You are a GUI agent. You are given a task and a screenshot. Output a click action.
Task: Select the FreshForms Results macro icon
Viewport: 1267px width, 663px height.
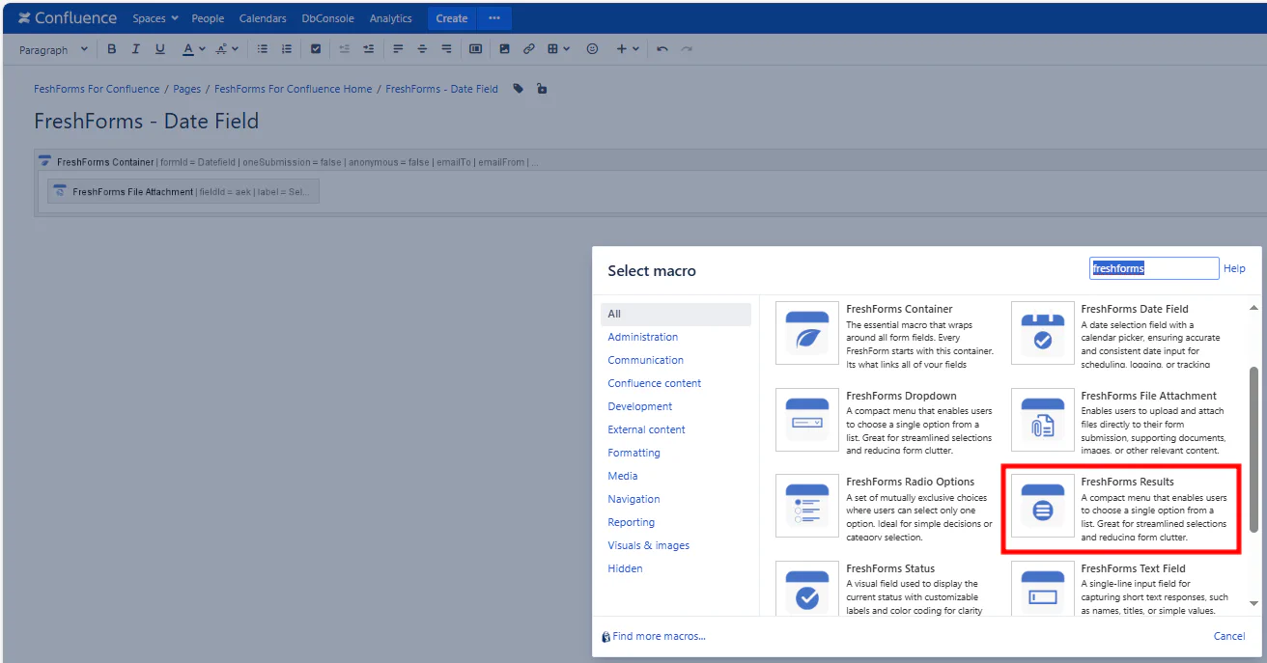point(1042,507)
